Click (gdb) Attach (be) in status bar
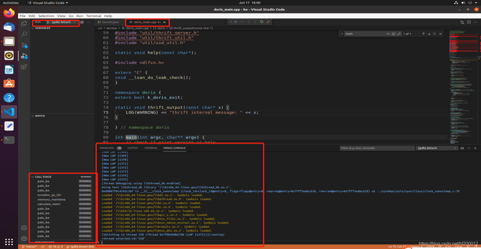The image size is (481, 249). (80, 247)
